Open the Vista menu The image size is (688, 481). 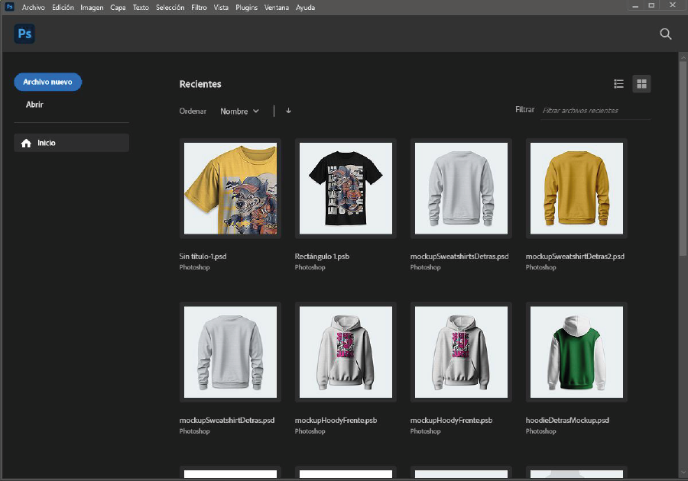click(x=221, y=8)
